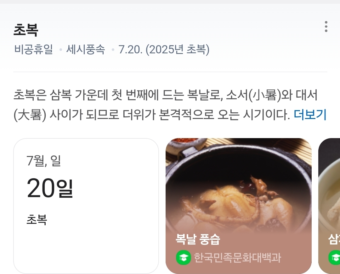Tap the green graduation cap icon beside 한국민족문화대백과
Image resolution: width=340 pixels, height=274 pixels.
point(184,257)
